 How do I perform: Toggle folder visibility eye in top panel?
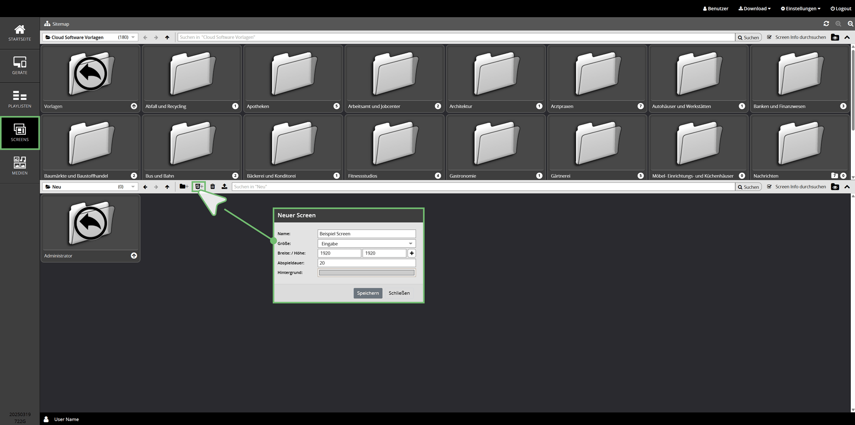tap(835, 38)
